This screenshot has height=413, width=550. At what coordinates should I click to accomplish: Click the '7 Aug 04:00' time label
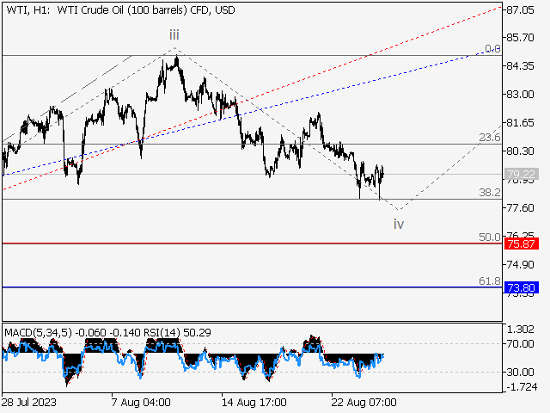141,402
